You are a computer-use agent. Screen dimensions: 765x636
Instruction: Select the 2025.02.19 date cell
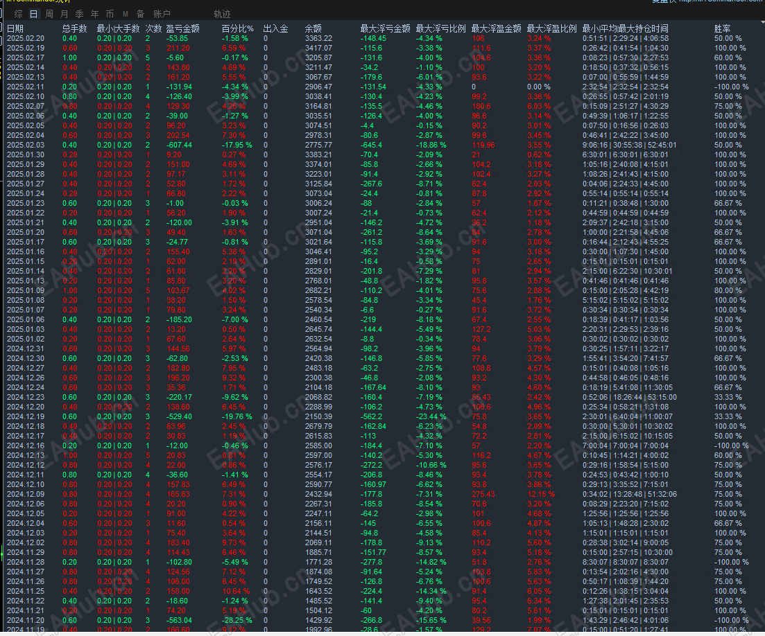[26, 48]
